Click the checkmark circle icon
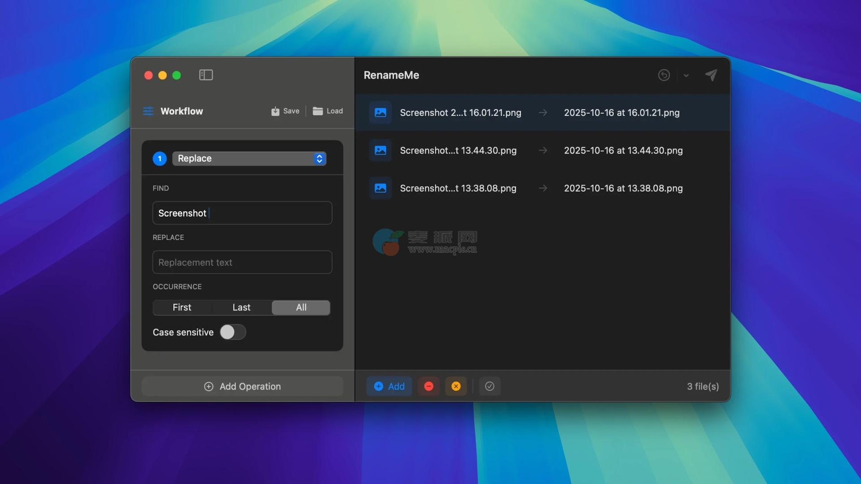 [x=490, y=386]
